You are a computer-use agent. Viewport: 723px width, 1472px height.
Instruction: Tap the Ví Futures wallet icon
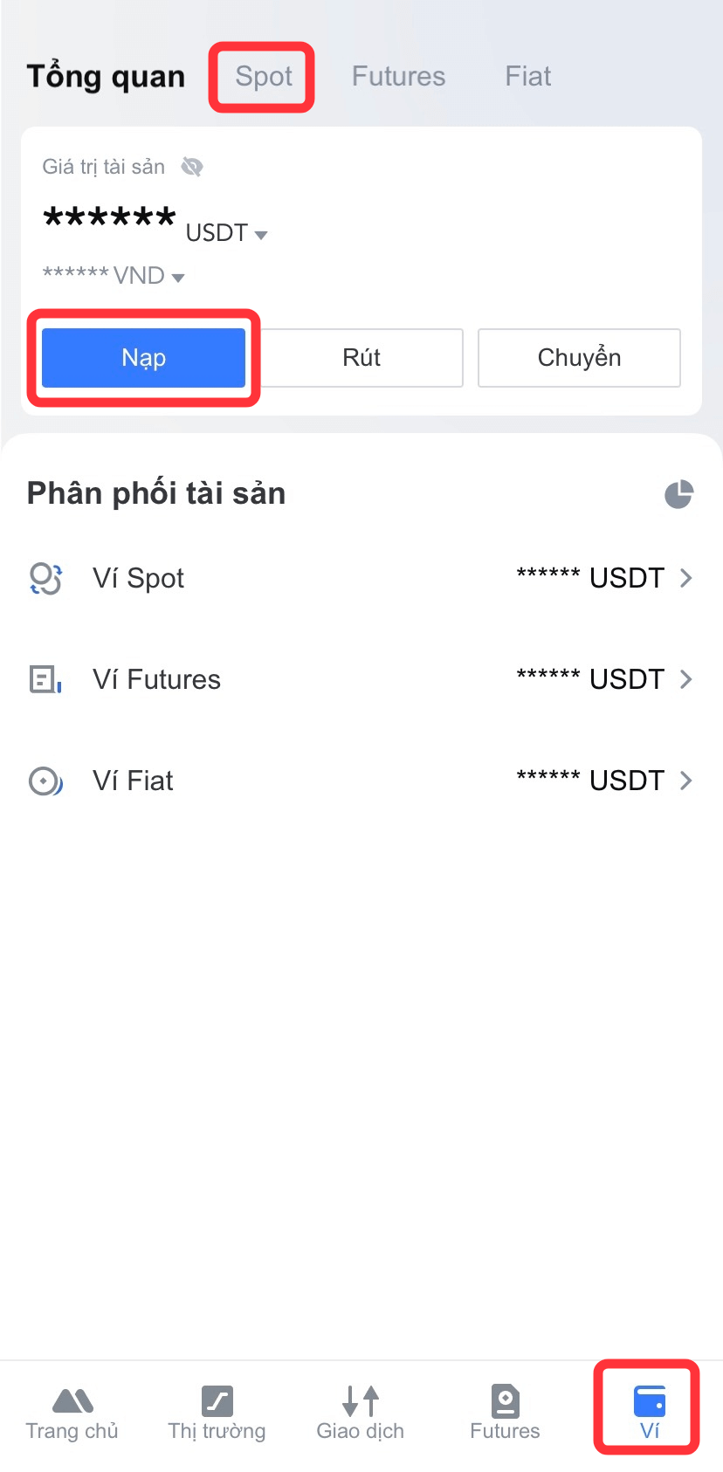(45, 679)
